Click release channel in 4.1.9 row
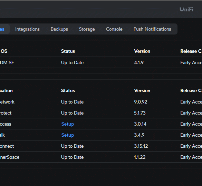202x186 pixels. (191, 63)
